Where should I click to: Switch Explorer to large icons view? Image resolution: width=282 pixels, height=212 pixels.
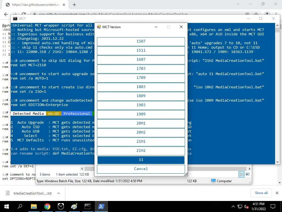tap(248, 174)
